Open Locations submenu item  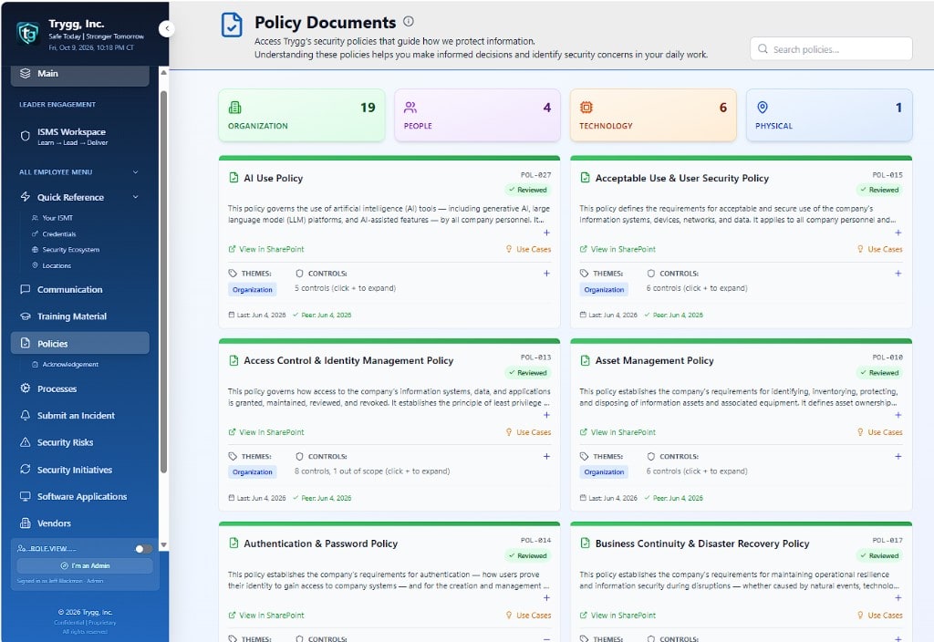click(56, 265)
